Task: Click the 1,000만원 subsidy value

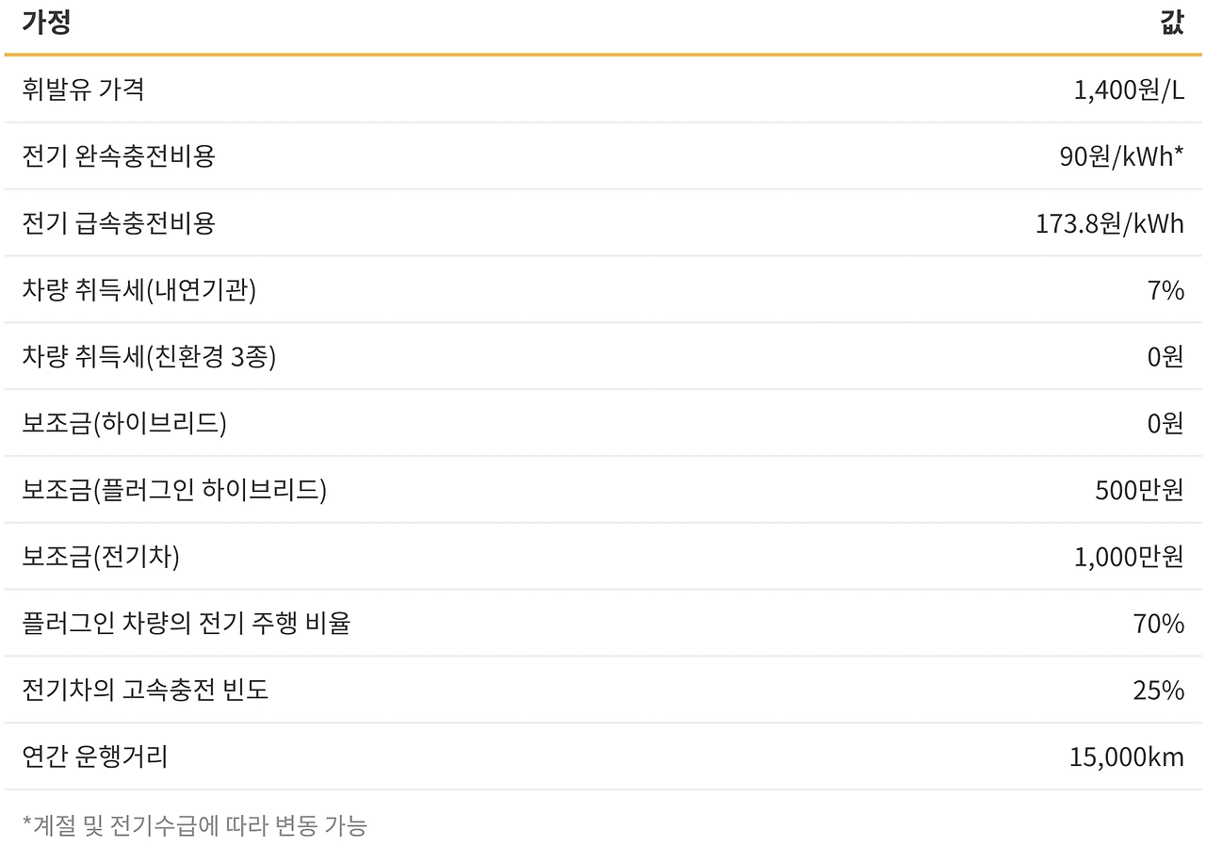Action: (1129, 558)
